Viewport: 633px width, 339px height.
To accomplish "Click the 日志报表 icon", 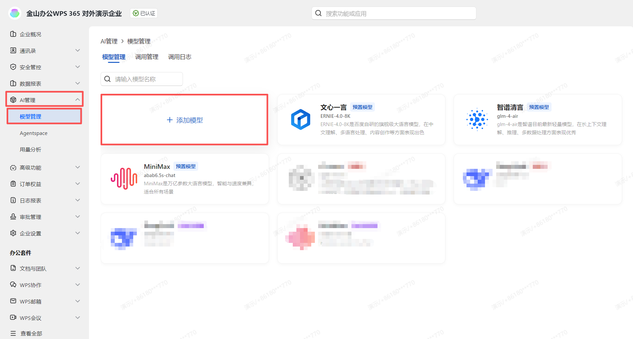I will point(13,200).
